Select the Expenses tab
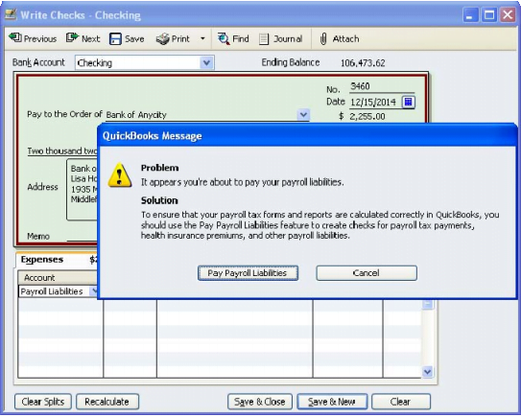This screenshot has height=417, width=521. click(42, 260)
